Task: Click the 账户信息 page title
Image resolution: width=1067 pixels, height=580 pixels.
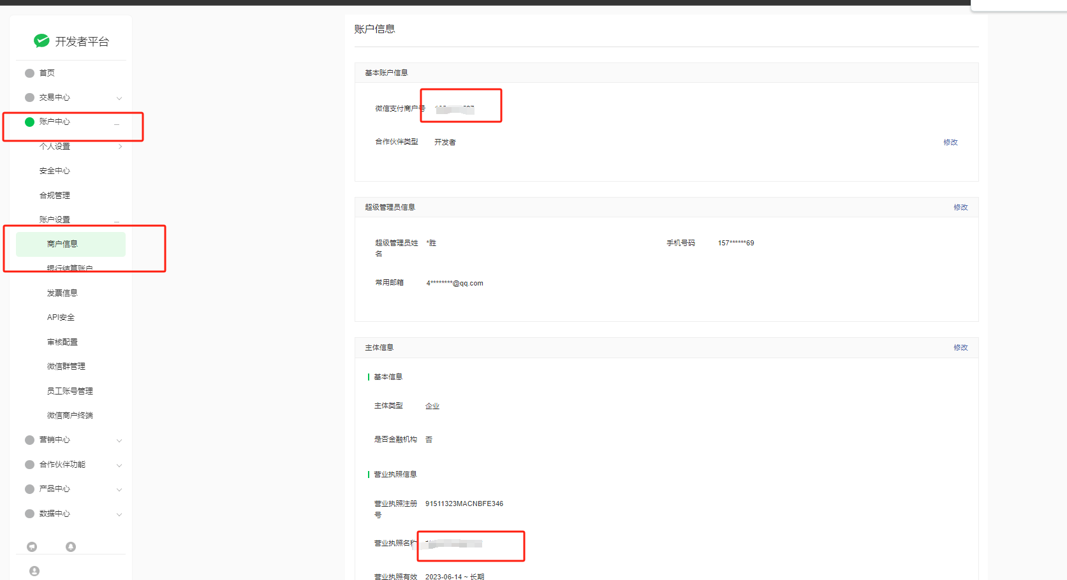Action: pos(375,29)
